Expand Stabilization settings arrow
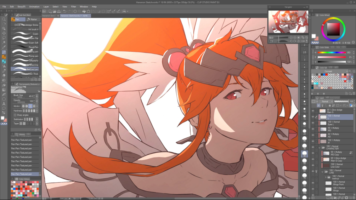This screenshot has height=200, width=356. (x=37, y=119)
